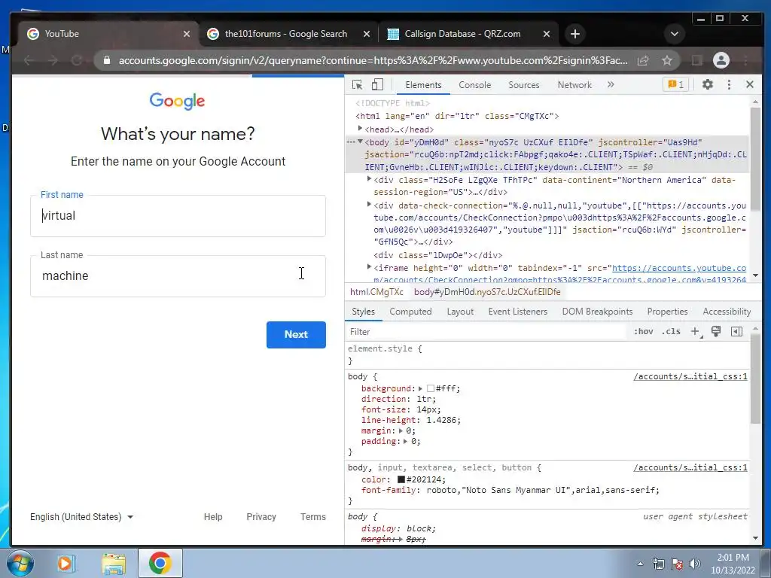Select html.CMgTXc in the breadcrumb
This screenshot has height=578, width=771.
[x=376, y=292]
